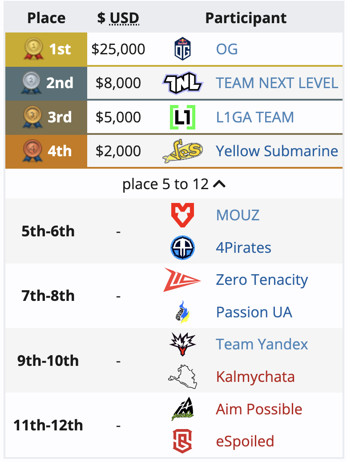Screen dimensions: 347x462
Task: Click the USD abbreviation in header
Action: tap(124, 18)
